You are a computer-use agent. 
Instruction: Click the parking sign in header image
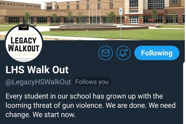click(x=121, y=11)
